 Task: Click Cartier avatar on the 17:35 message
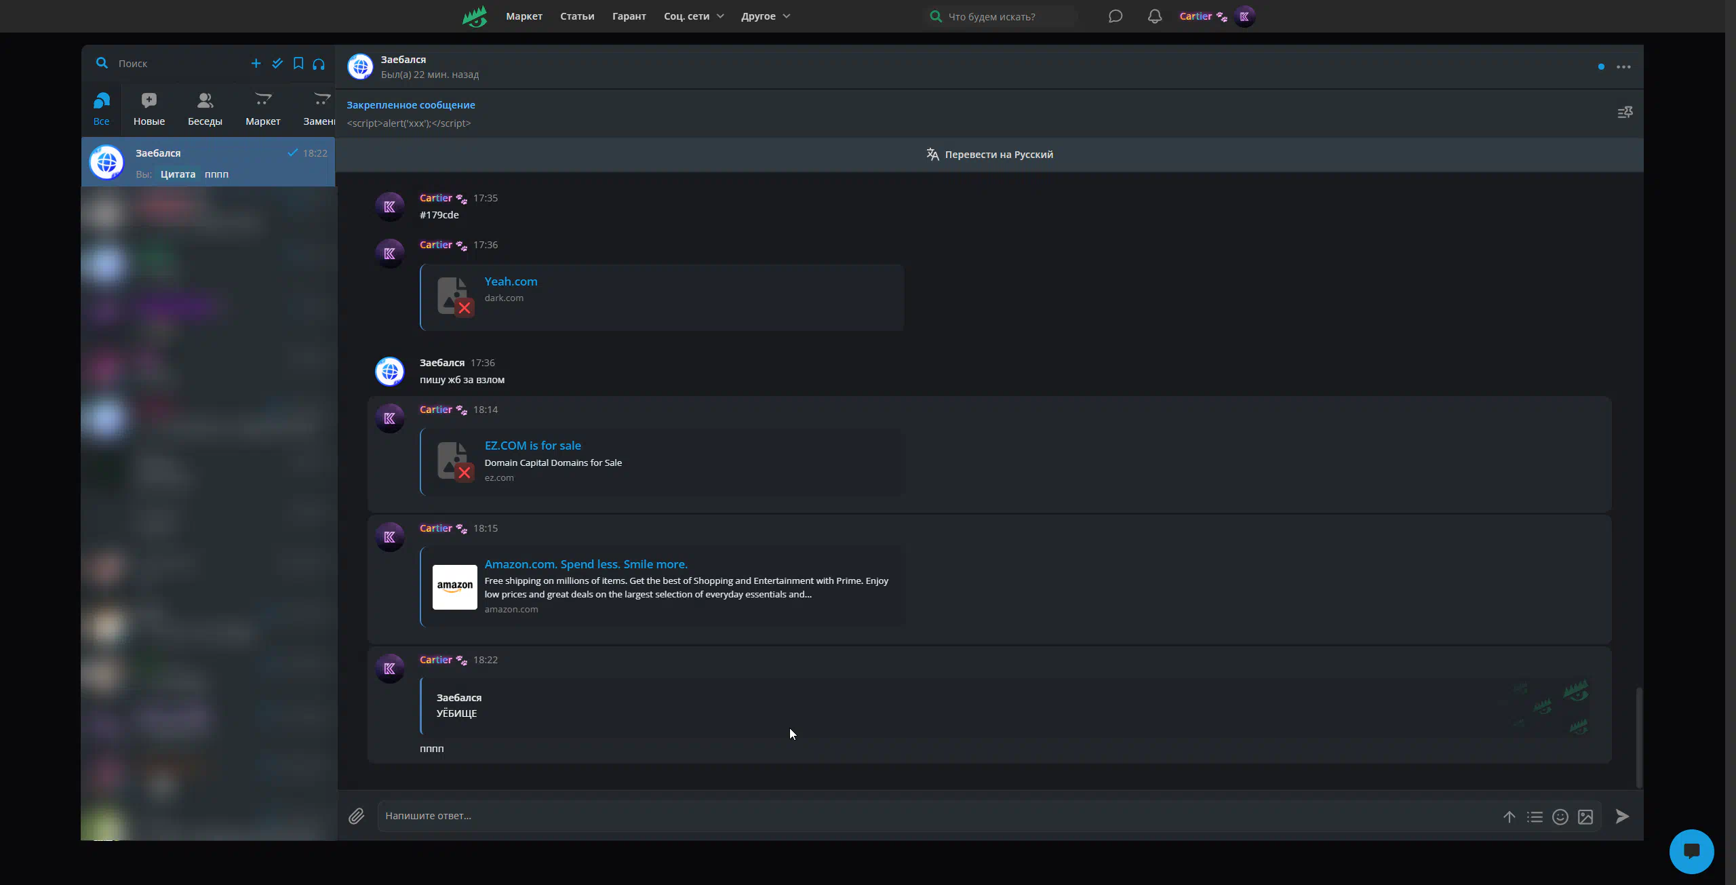pyautogui.click(x=390, y=207)
